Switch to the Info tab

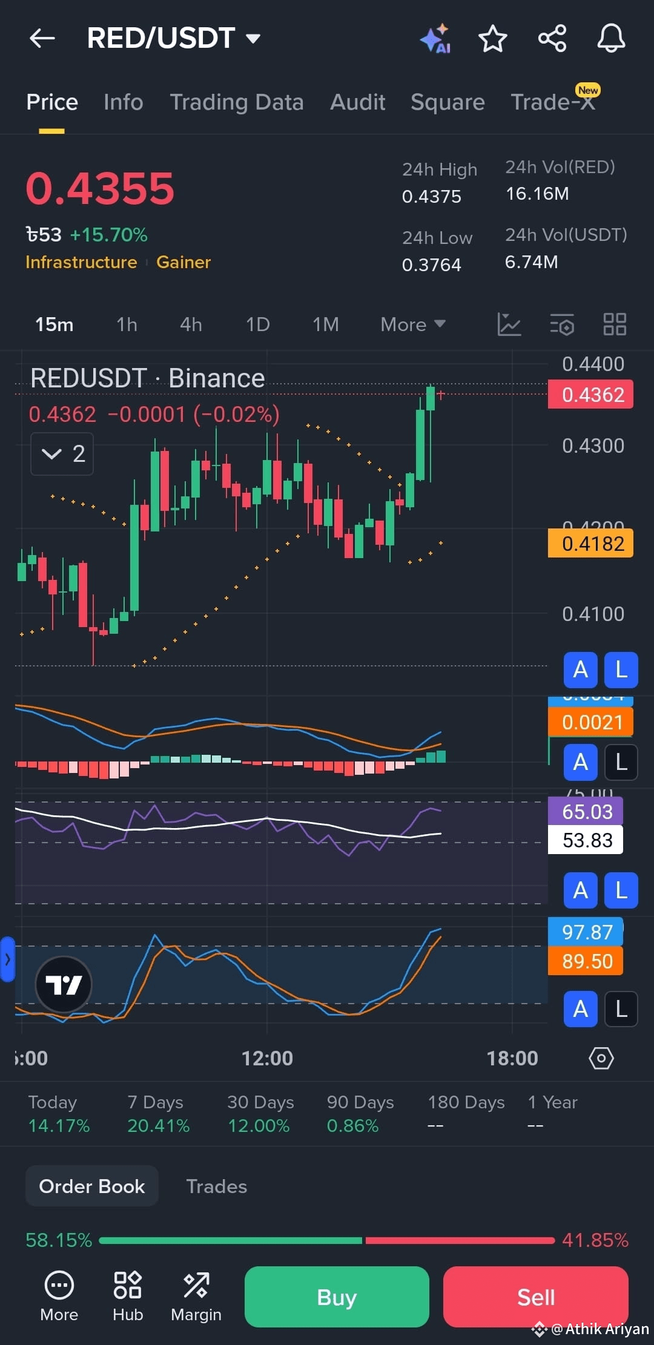[124, 102]
